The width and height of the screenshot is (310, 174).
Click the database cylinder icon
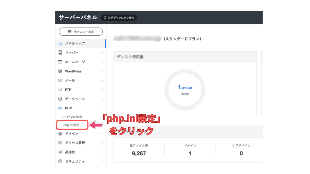60,99
